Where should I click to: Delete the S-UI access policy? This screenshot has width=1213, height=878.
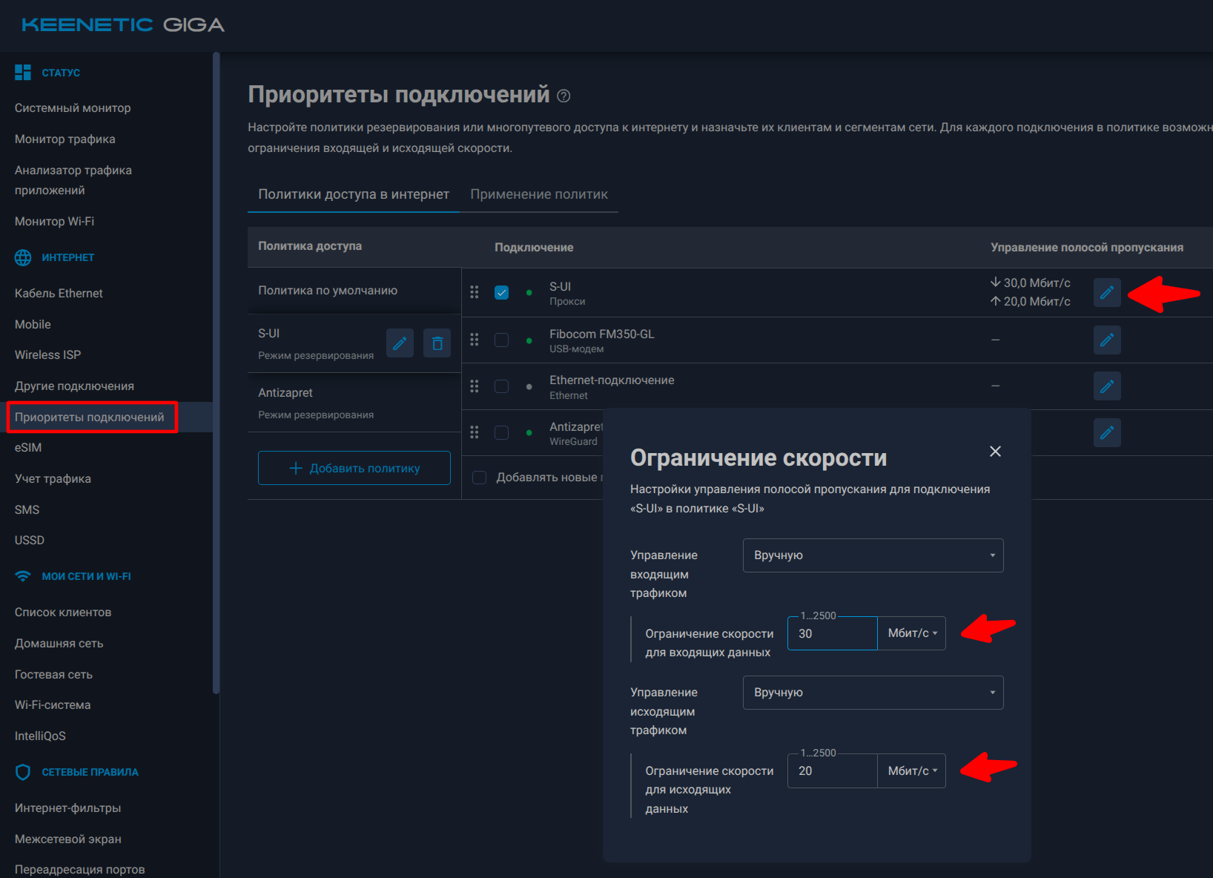(x=437, y=343)
